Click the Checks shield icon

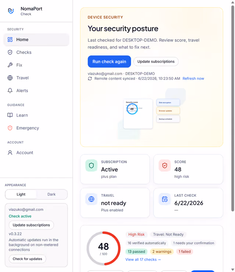[10, 52]
